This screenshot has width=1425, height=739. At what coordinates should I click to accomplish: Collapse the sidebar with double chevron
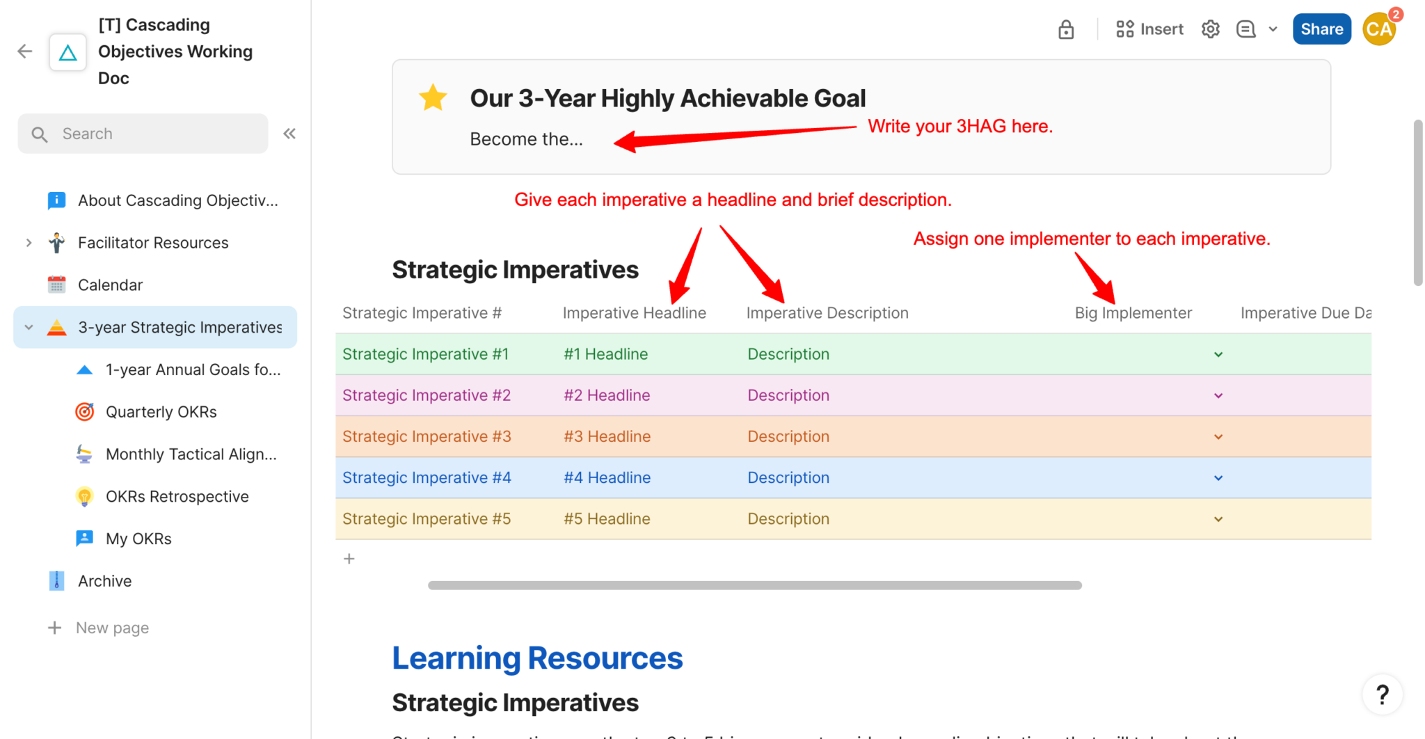coord(289,134)
